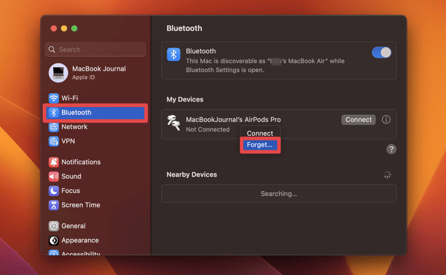Image resolution: width=446 pixels, height=275 pixels.
Task: Open Network settings globe icon
Action: (54, 127)
